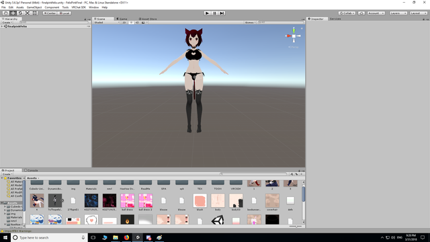Screen dimensions: 430x242
Task: Click the Step frame button
Action: 222,13
